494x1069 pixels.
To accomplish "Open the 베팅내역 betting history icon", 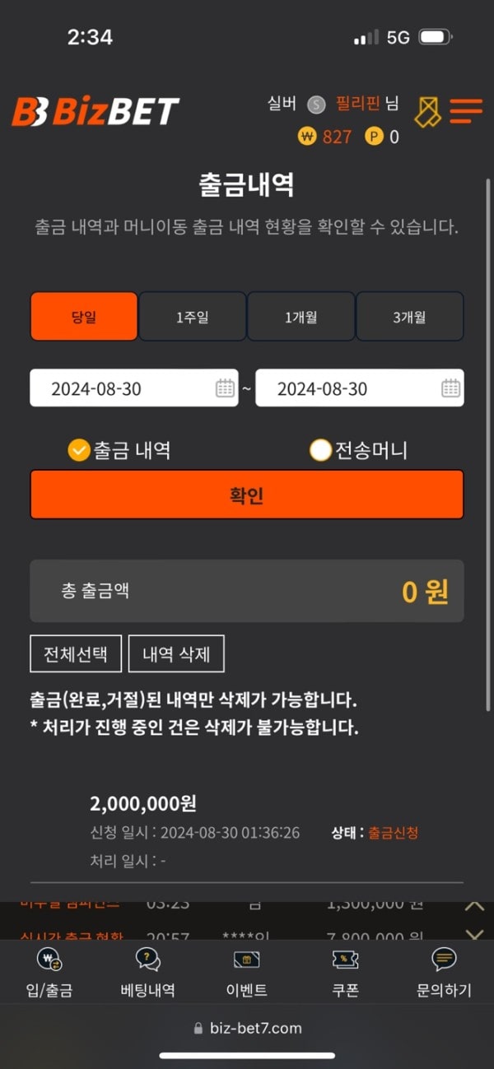I will pyautogui.click(x=147, y=960).
